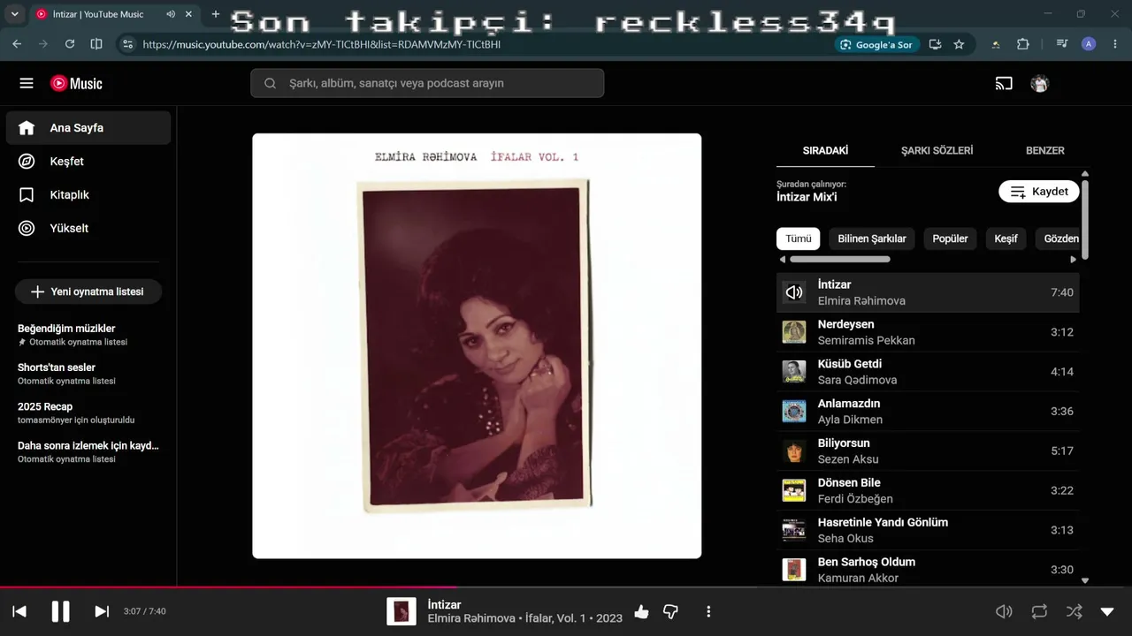This screenshot has width=1132, height=636.
Task: Mute the tab via its speaker icon
Action: 171,14
